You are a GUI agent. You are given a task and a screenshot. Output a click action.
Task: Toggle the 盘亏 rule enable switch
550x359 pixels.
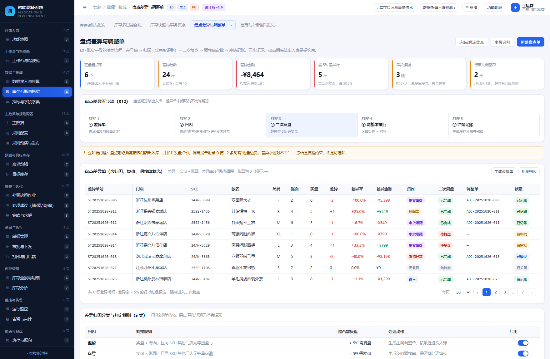[523, 353]
